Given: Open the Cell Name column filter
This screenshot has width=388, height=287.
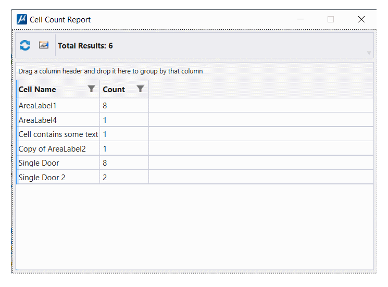Looking at the screenshot, I should point(91,89).
